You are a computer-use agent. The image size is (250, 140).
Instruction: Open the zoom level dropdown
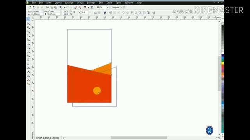pos(108,7)
